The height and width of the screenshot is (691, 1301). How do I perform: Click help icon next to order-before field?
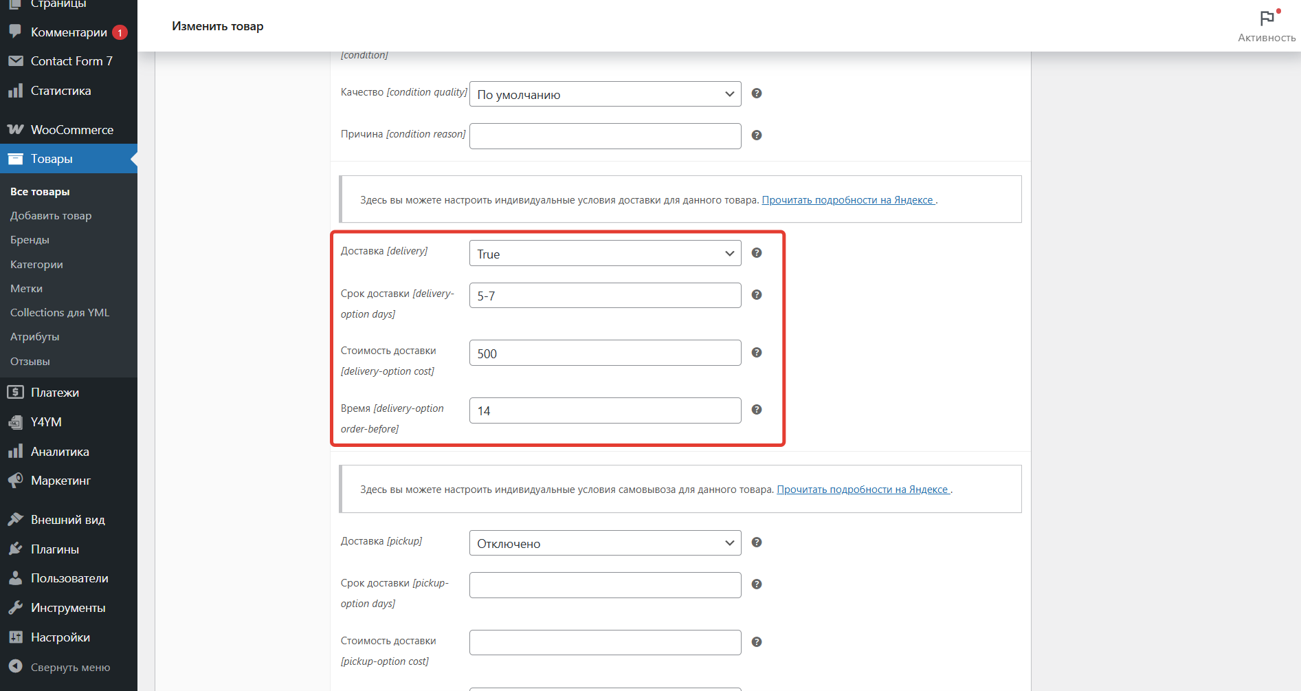[756, 410]
